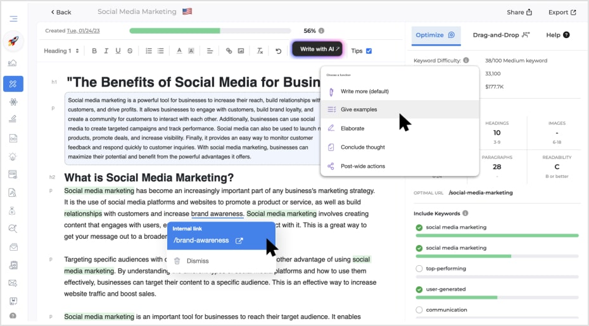Choose Conclude thought from AI menu
Image resolution: width=589 pixels, height=326 pixels.
(x=400, y=147)
